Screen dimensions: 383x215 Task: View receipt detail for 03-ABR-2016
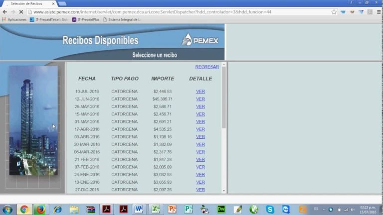[200, 137]
